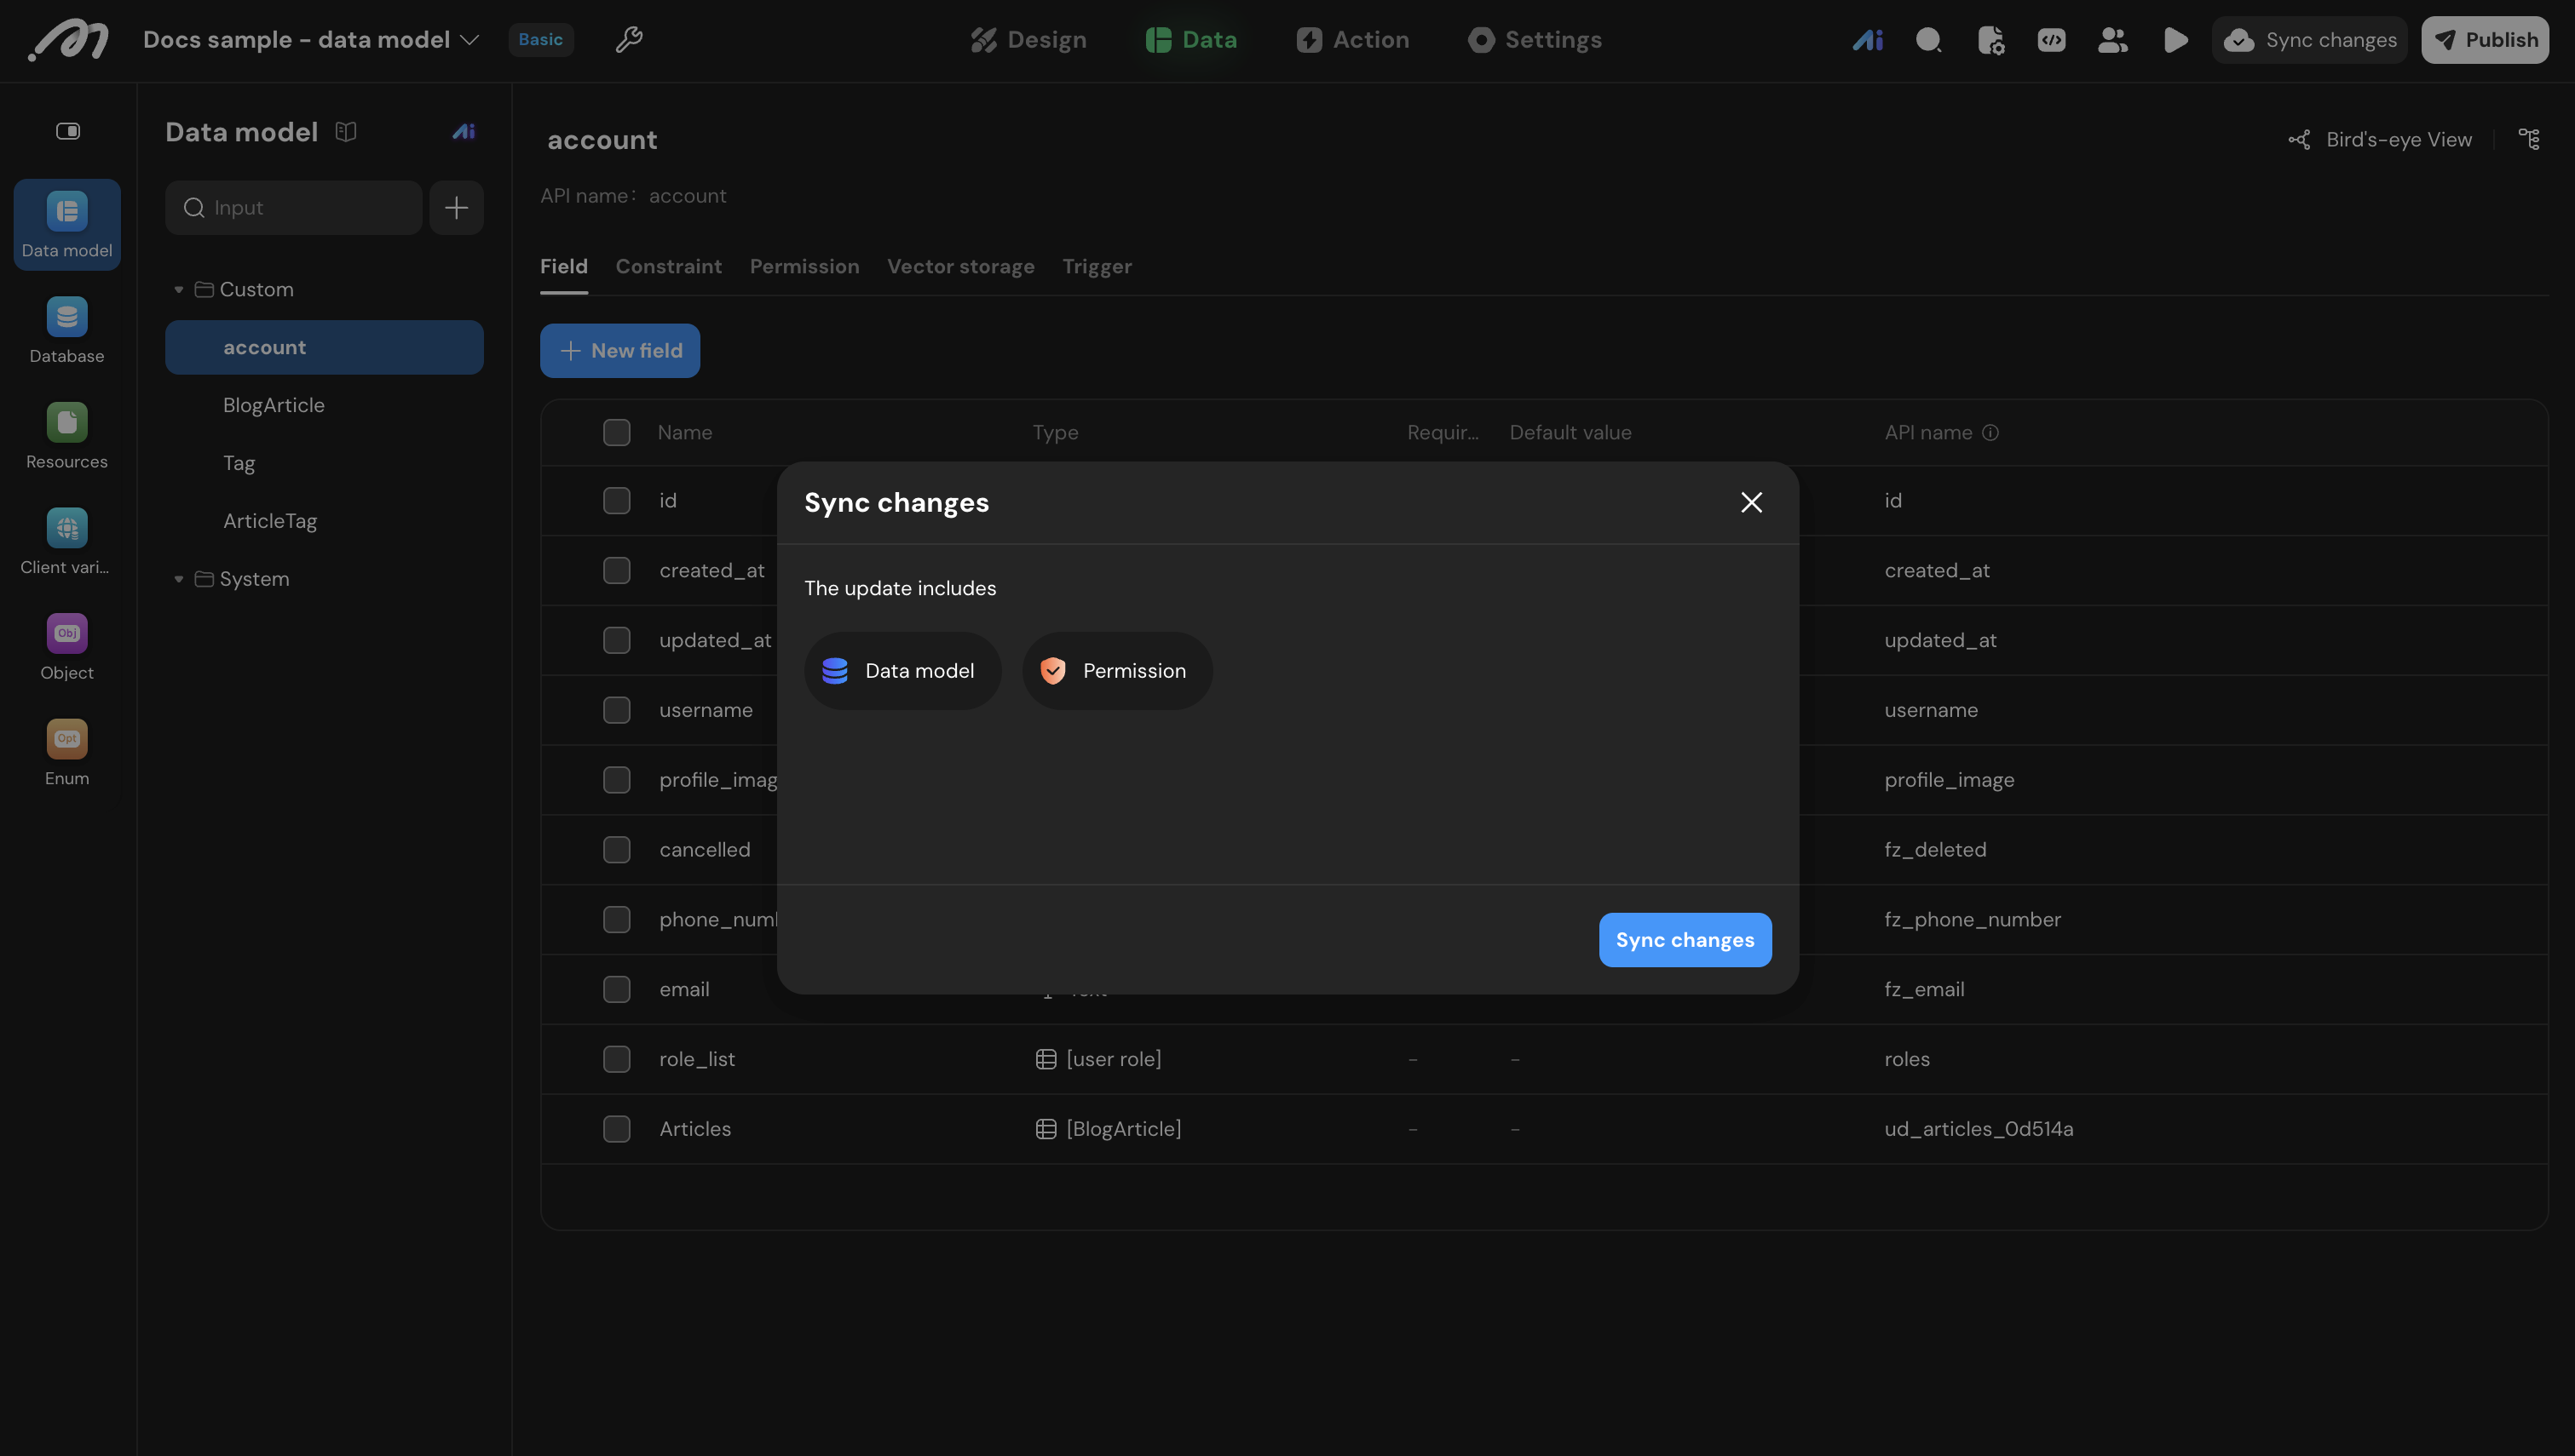Viewport: 2575px width, 1456px height.
Task: Click the Momen logo icon
Action: pyautogui.click(x=68, y=40)
